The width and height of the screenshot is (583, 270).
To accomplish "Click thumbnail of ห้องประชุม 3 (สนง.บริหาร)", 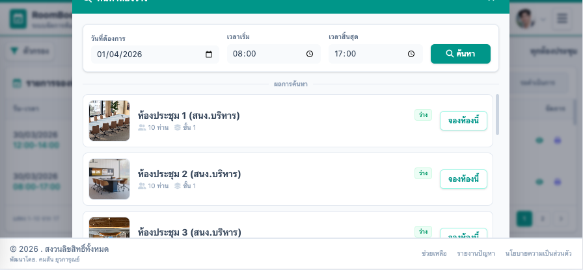I will pyautogui.click(x=109, y=227).
